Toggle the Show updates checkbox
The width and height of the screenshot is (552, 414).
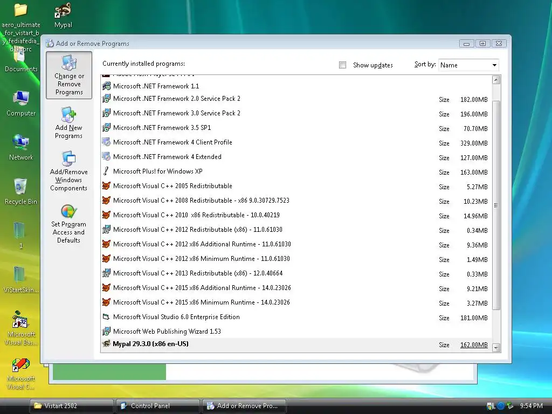342,65
